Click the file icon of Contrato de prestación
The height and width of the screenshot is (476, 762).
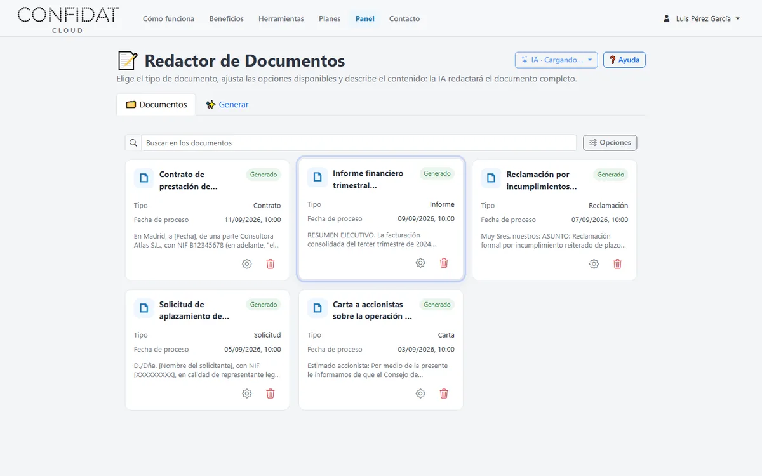point(144,178)
